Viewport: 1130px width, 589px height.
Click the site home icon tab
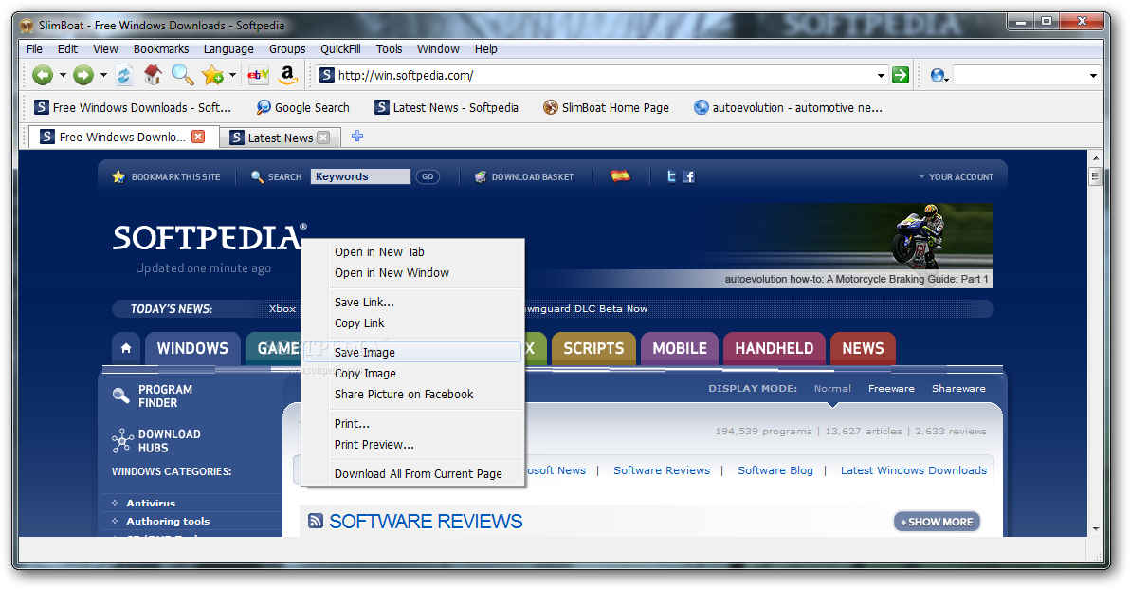[126, 348]
